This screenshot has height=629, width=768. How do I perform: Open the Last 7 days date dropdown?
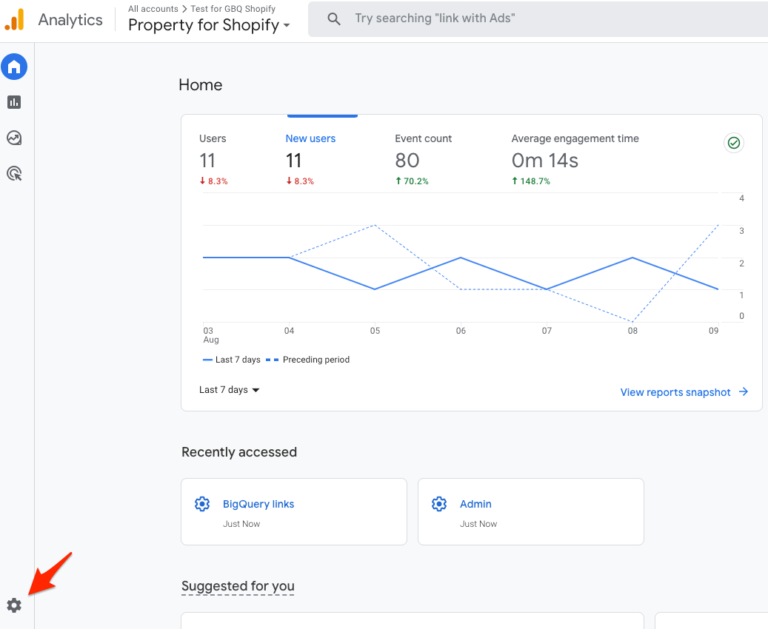pyautogui.click(x=230, y=390)
